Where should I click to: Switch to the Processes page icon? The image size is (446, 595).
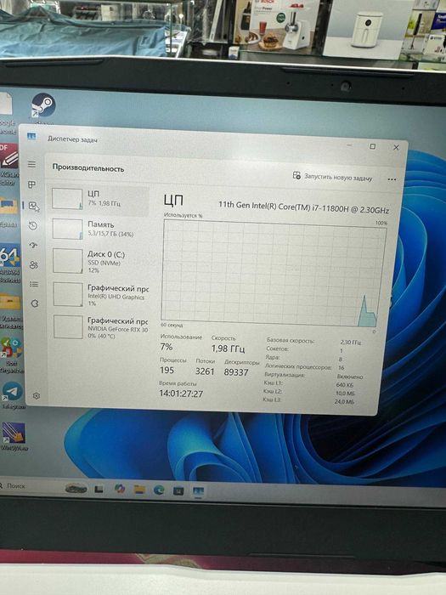coord(32,184)
